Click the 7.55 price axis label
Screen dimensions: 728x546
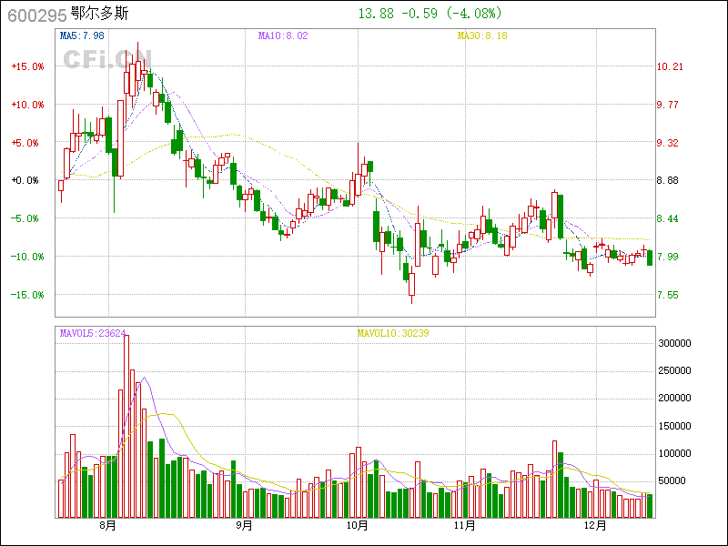coord(670,295)
